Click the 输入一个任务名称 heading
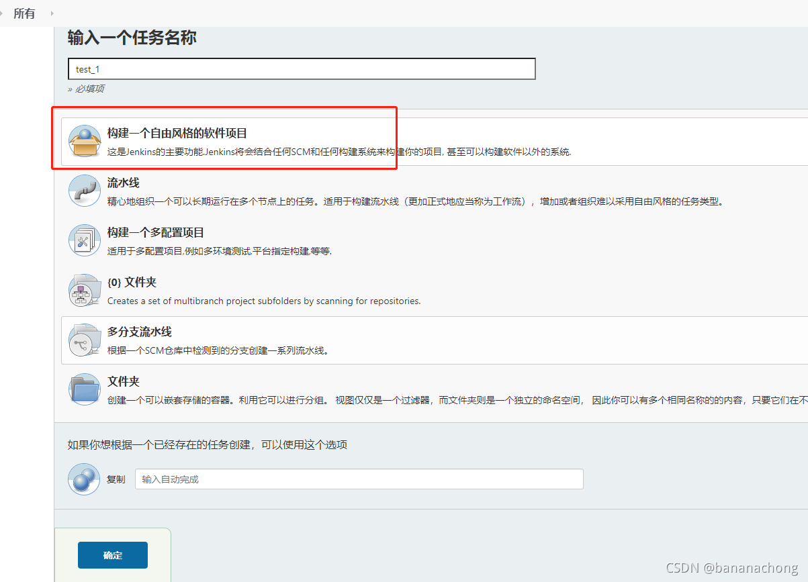This screenshot has height=582, width=808. click(132, 38)
